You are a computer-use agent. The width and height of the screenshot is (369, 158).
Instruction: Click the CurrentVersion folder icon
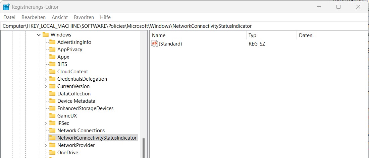(x=52, y=86)
